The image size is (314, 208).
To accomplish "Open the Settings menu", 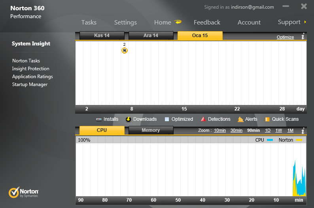I will point(125,22).
